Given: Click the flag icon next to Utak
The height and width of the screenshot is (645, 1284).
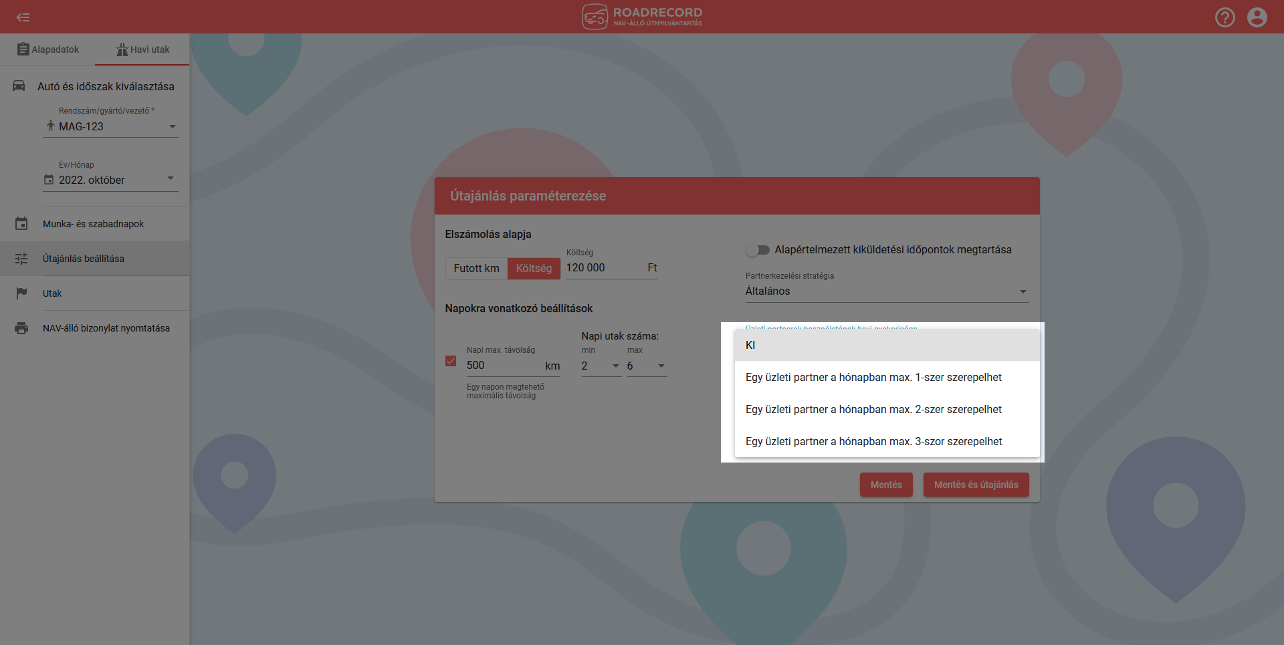Looking at the screenshot, I should [21, 293].
